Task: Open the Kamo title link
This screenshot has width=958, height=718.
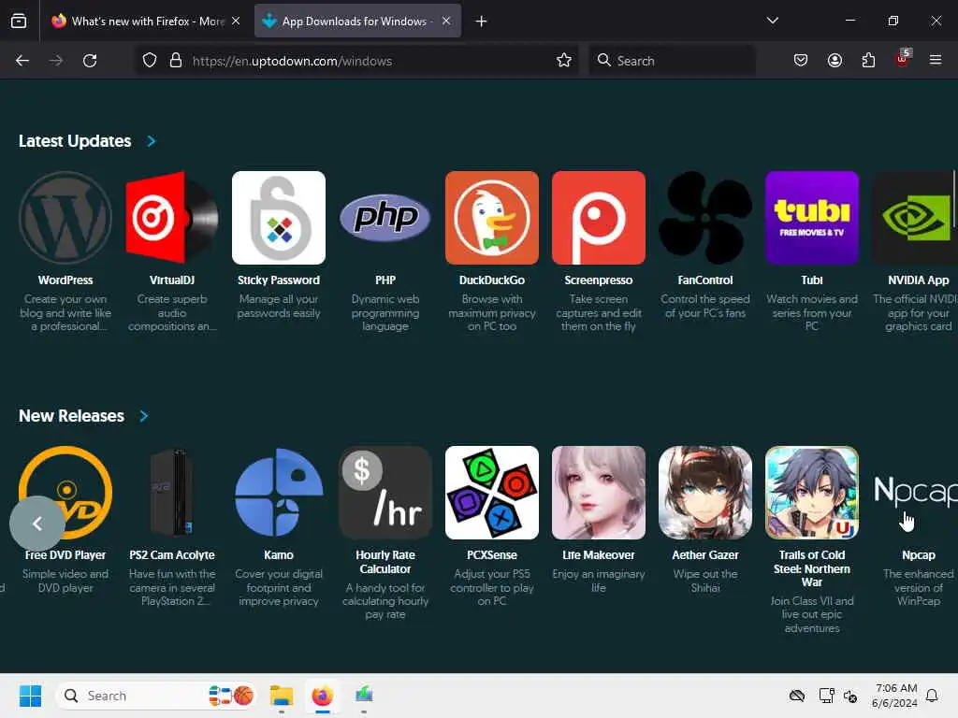Action: (x=279, y=555)
